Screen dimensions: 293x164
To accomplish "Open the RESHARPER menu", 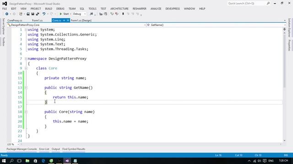I will point(139,9).
